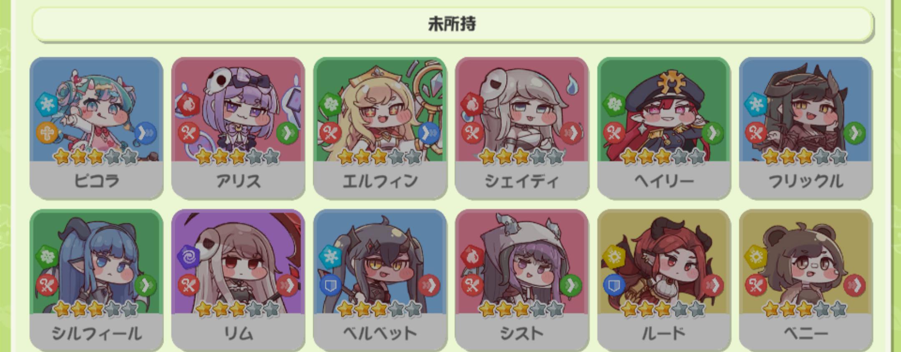Click the healer cross icon on ピコラ
The height and width of the screenshot is (352, 901).
click(47, 133)
